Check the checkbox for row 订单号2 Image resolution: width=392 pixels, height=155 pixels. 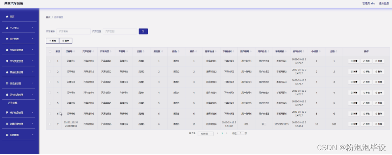pos(50,72)
